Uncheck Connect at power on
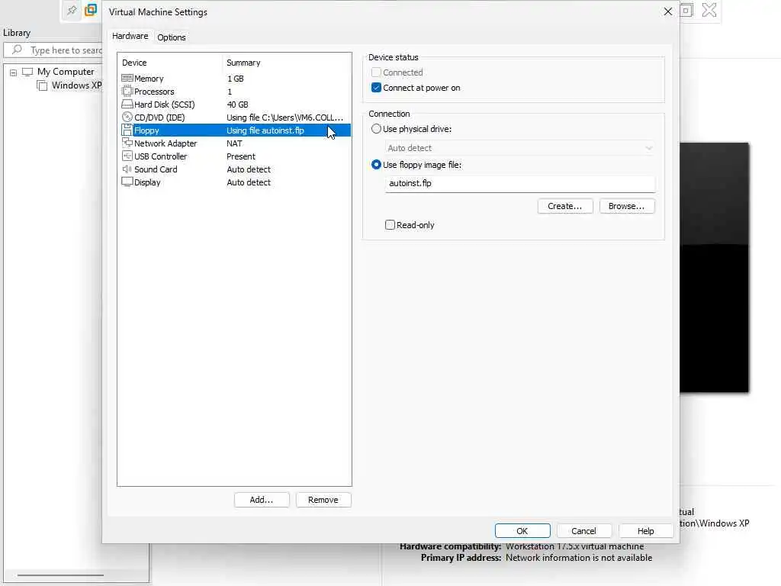This screenshot has height=586, width=781. tap(376, 88)
